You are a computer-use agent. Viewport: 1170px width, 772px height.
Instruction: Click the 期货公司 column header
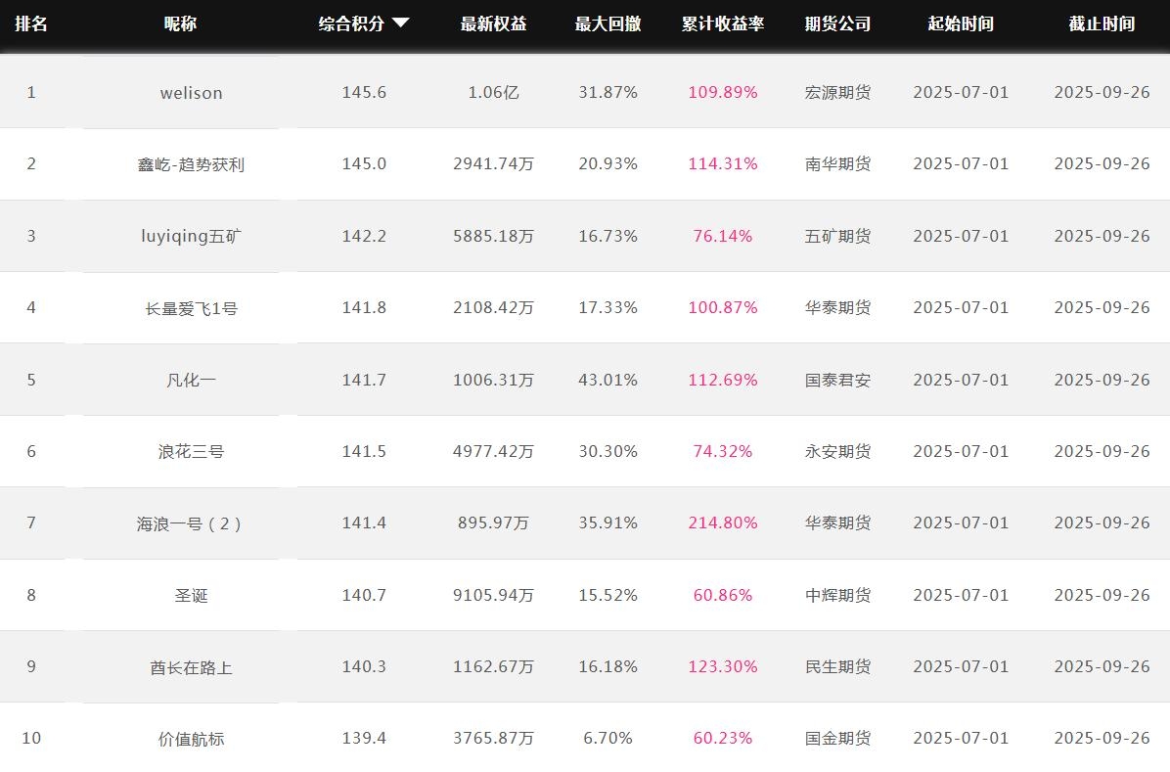pos(837,23)
